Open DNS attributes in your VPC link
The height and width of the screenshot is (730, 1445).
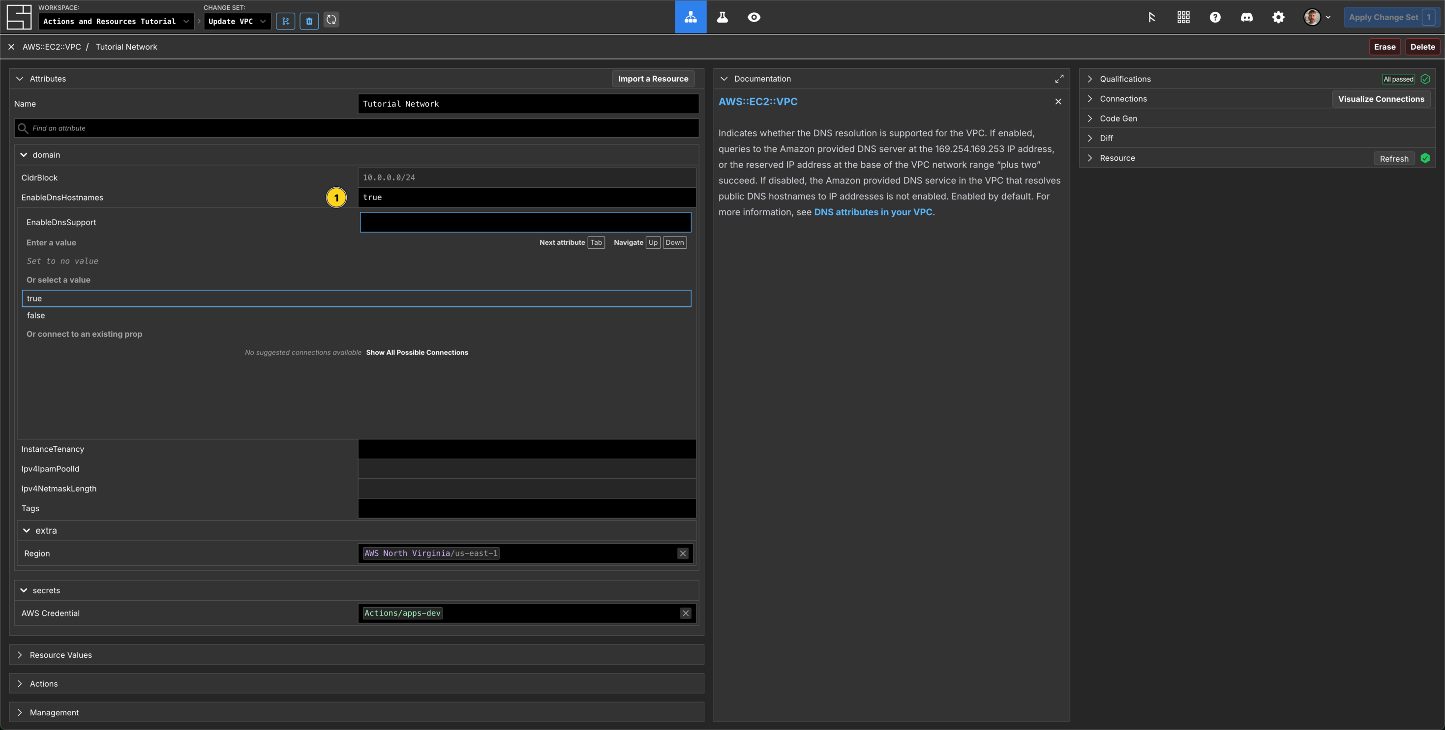pos(873,212)
